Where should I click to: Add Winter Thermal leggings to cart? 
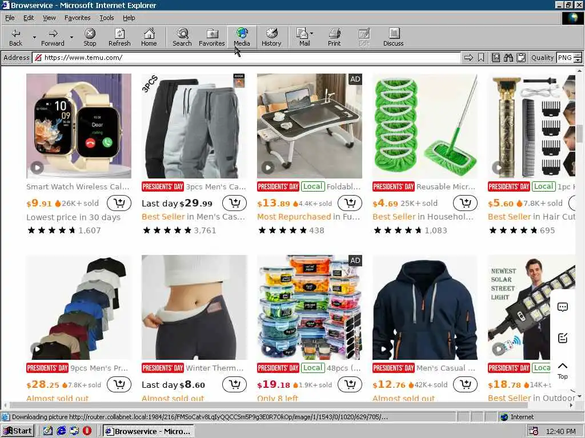pos(234,384)
